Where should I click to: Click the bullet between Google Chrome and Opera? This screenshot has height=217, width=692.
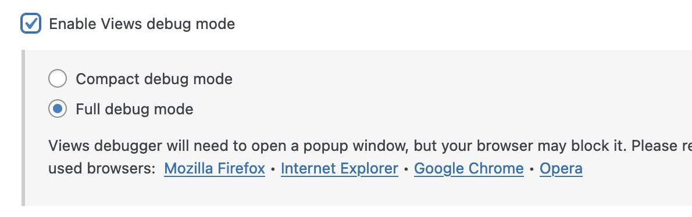pyautogui.click(x=532, y=169)
